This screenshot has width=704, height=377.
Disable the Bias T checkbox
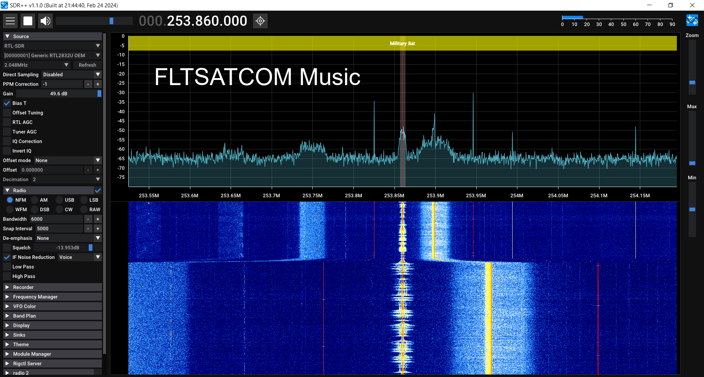tap(7, 103)
